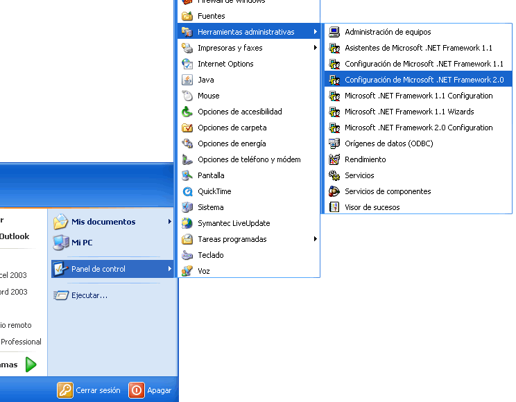Click the Internet Options label

(x=225, y=64)
